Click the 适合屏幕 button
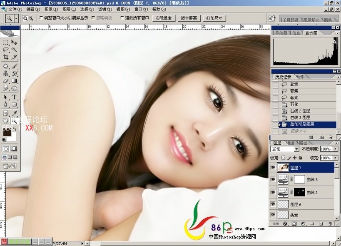 (189, 18)
